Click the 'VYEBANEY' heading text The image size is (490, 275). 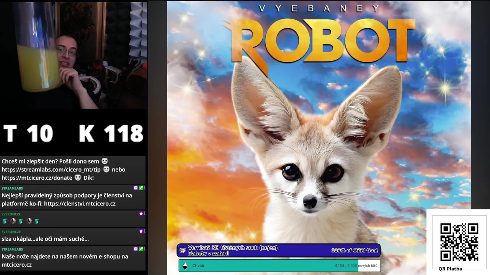[319, 8]
